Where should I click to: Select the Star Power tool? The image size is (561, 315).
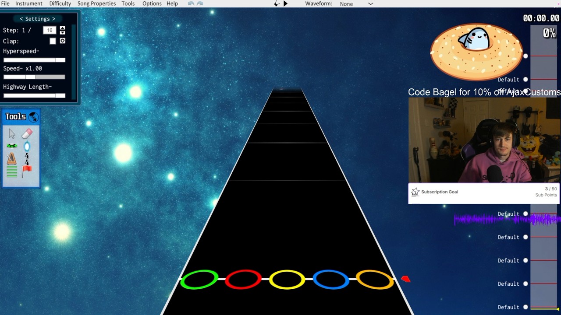[x=27, y=146]
